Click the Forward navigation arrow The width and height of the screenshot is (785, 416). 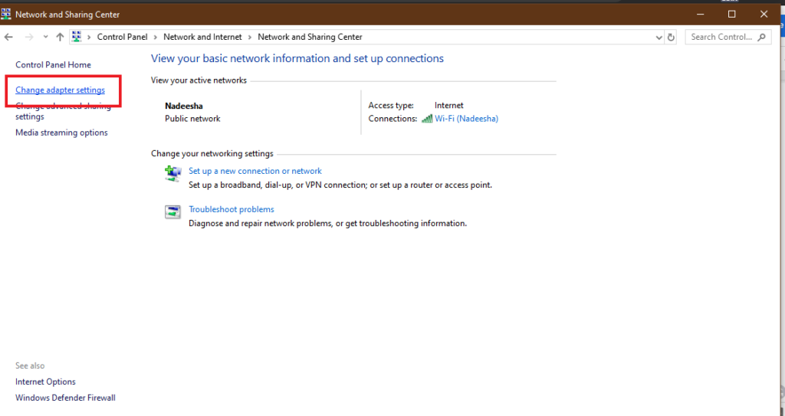[x=29, y=37]
